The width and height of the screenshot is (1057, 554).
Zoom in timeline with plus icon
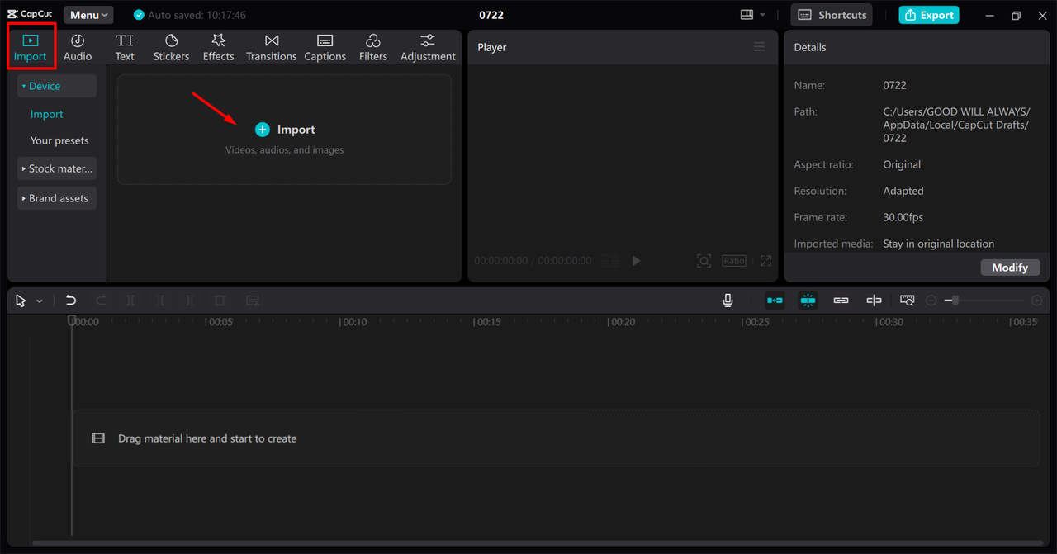click(1036, 301)
